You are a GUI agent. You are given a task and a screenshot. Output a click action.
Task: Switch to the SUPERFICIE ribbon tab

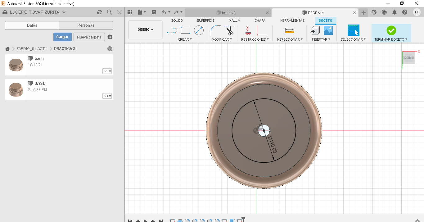point(205,20)
